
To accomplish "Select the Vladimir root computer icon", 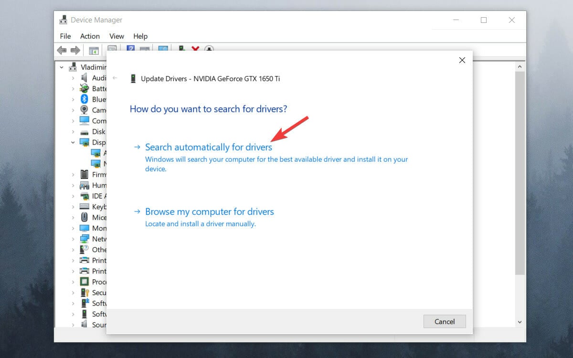I will click(73, 67).
